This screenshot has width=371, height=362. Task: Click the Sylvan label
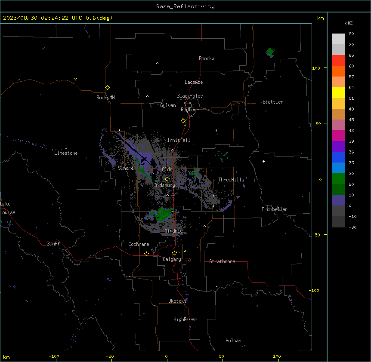[x=168, y=105]
